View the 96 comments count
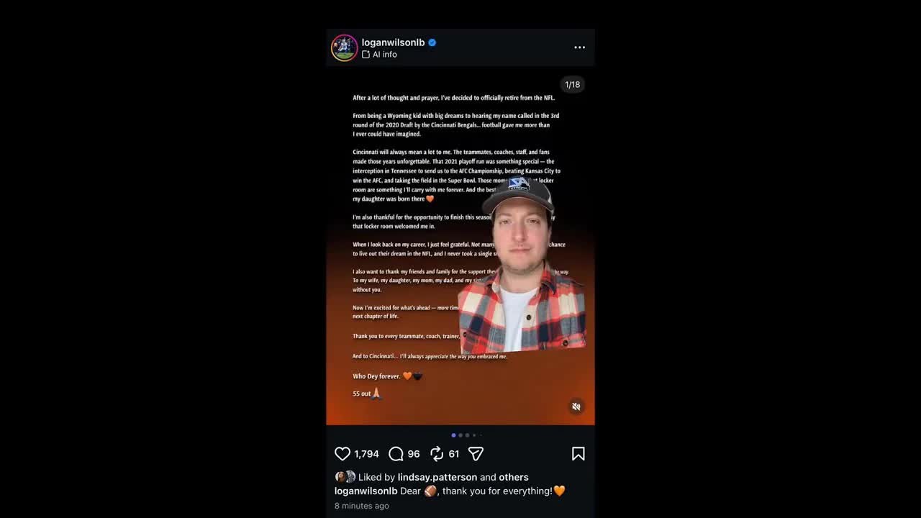This screenshot has height=518, width=921. [414, 454]
